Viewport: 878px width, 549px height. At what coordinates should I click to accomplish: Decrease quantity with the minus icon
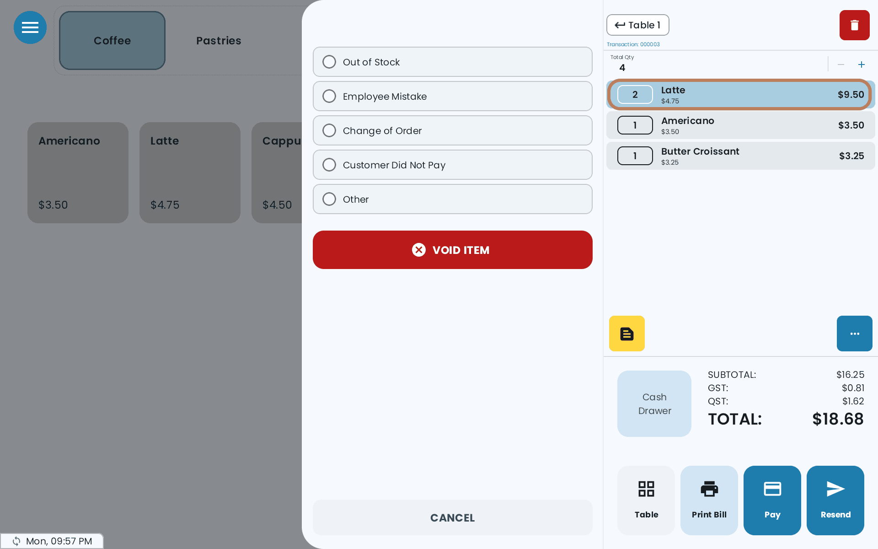click(x=841, y=65)
